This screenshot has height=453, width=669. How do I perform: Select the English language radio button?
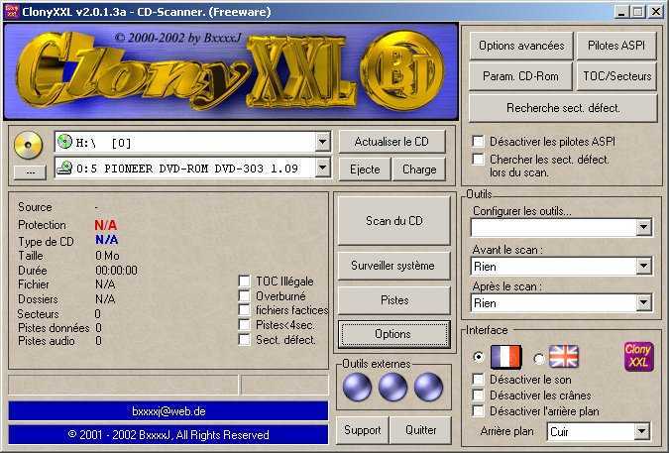coord(539,359)
